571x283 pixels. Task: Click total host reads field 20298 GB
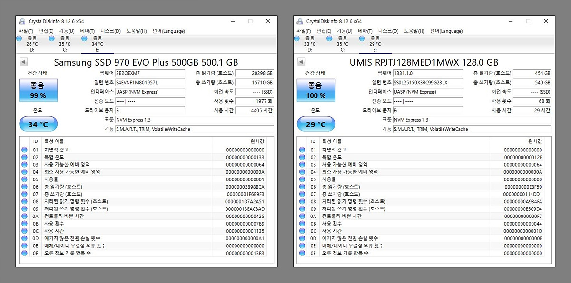pos(255,73)
